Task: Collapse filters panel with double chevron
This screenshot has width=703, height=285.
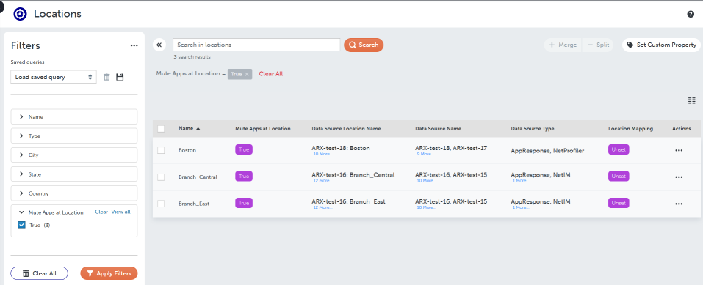Action: 159,45
